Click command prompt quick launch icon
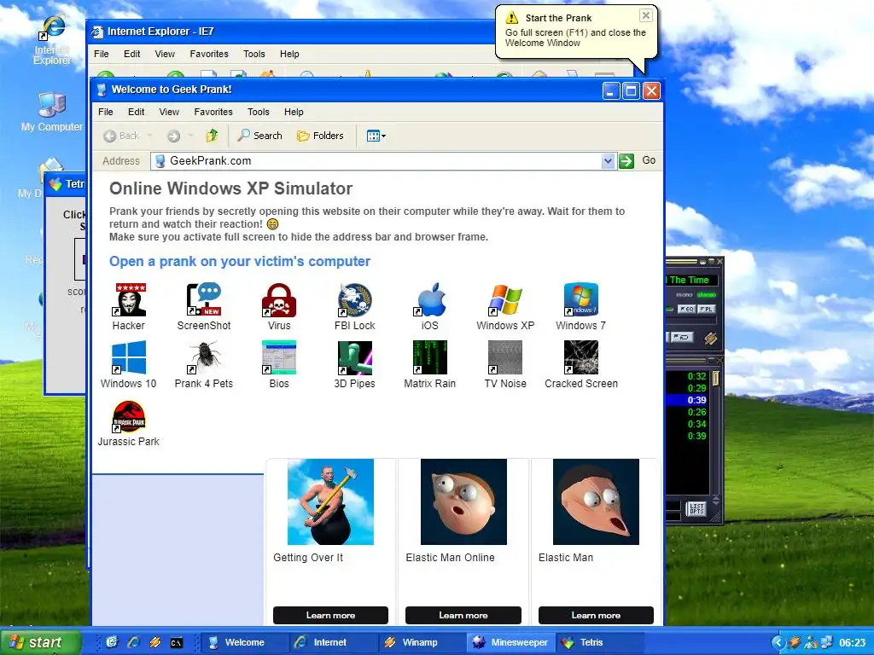Viewport: 874px width, 655px height. pyautogui.click(x=176, y=643)
